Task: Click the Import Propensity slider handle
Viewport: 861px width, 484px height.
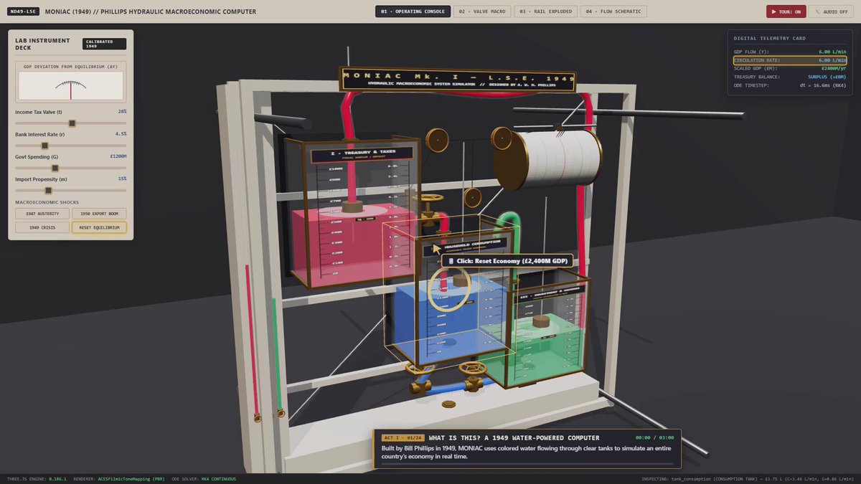Action: [x=48, y=191]
